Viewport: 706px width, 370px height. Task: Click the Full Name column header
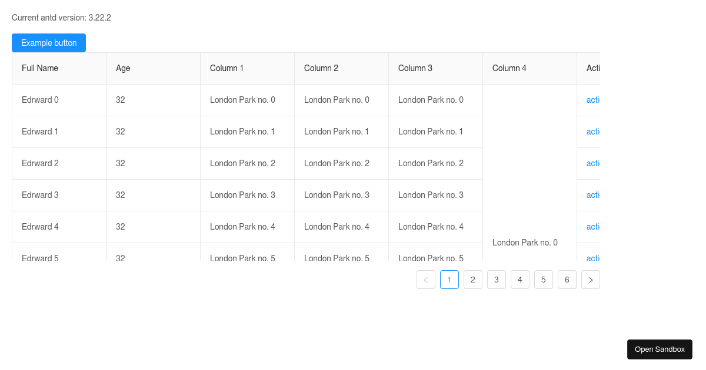[x=39, y=68]
